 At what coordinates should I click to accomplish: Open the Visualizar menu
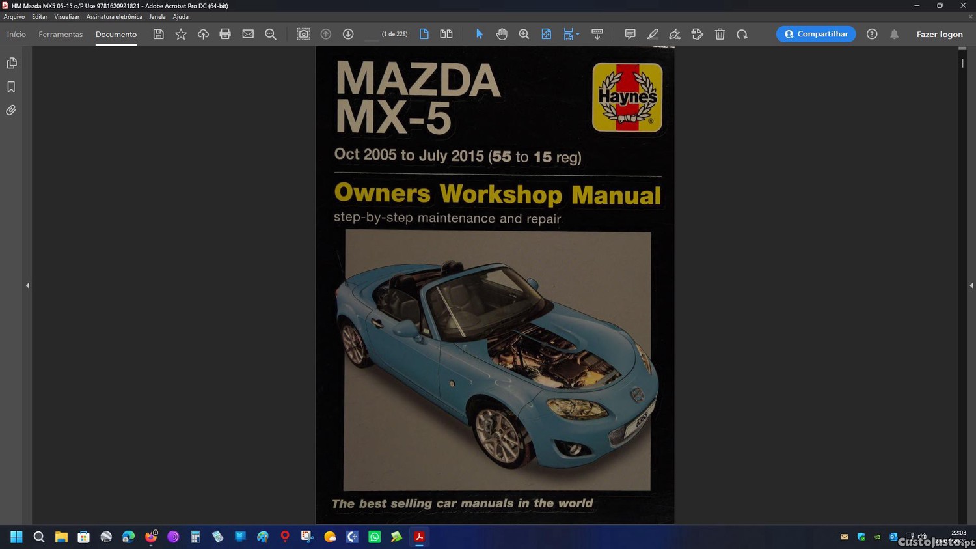(66, 16)
